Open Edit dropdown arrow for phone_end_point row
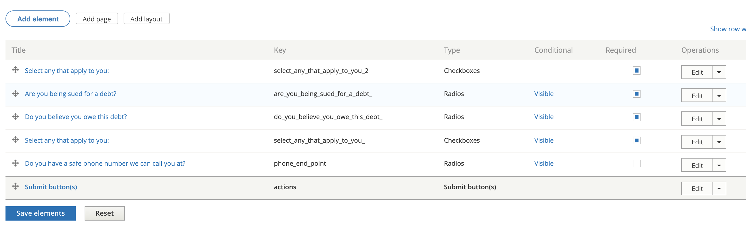Screen dimensions: 746x231 coord(719,165)
